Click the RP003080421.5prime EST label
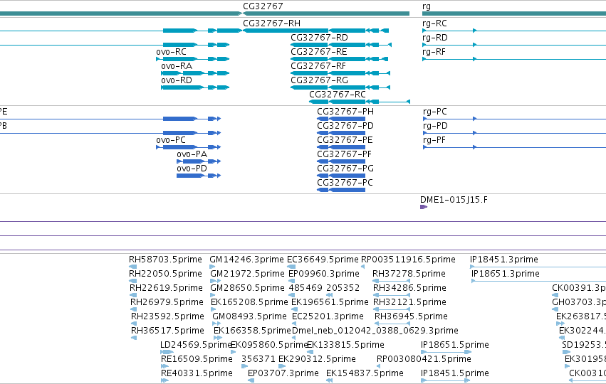The width and height of the screenshot is (606, 384). tap(424, 359)
